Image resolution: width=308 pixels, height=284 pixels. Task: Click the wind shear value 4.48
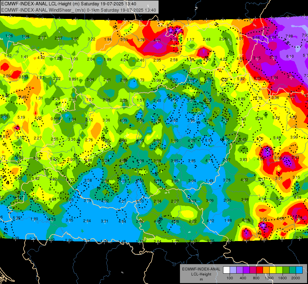pos(246,240)
